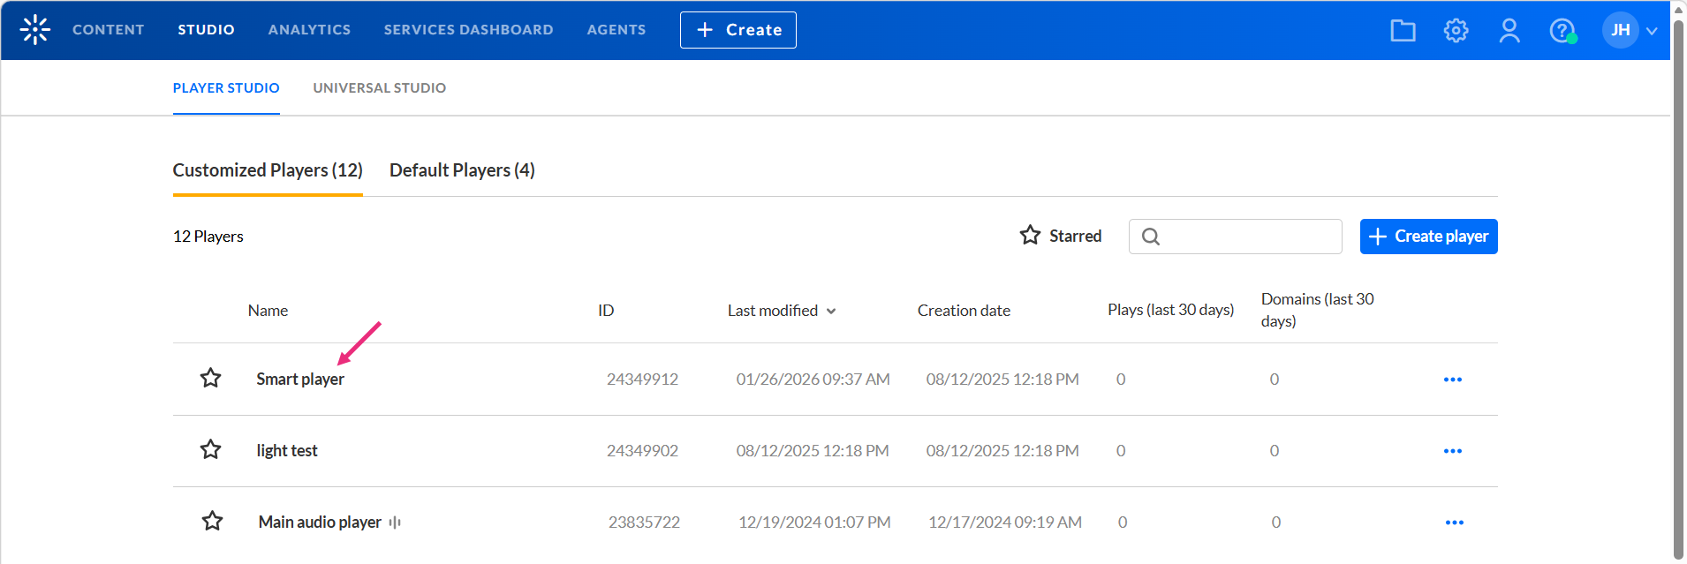Toggle the Starred filter
Viewport: 1687px width, 564px height.
point(1060,236)
